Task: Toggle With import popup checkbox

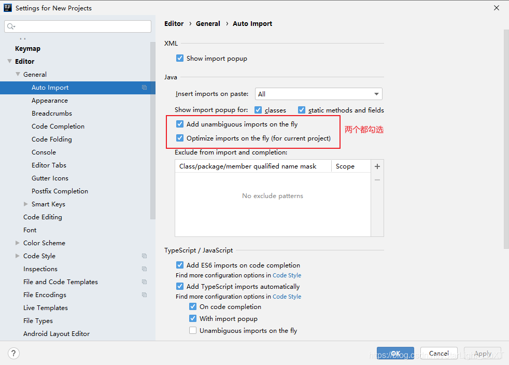Action: coord(193,318)
